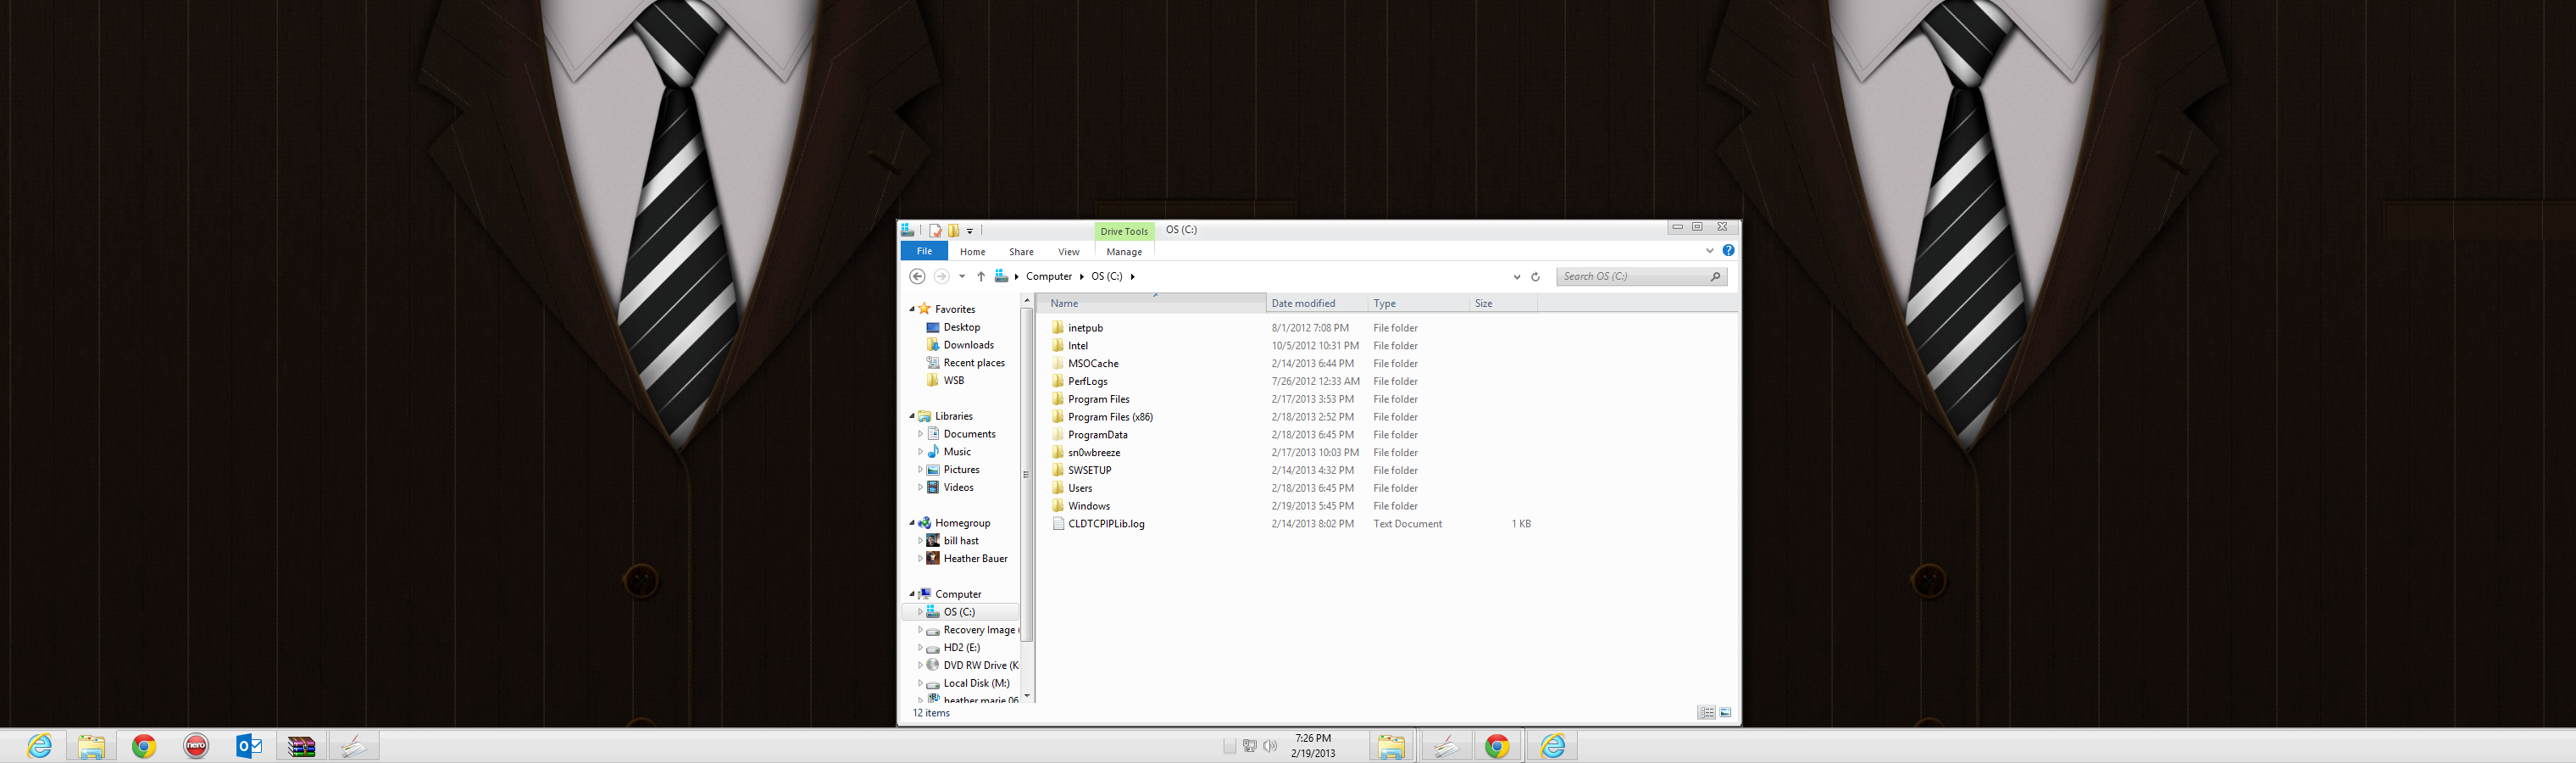
Task: Open Explorer help with the question mark icon
Action: 1728,250
